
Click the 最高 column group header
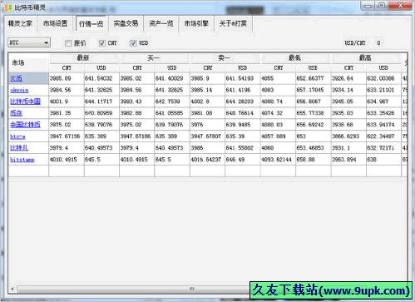pos(365,58)
